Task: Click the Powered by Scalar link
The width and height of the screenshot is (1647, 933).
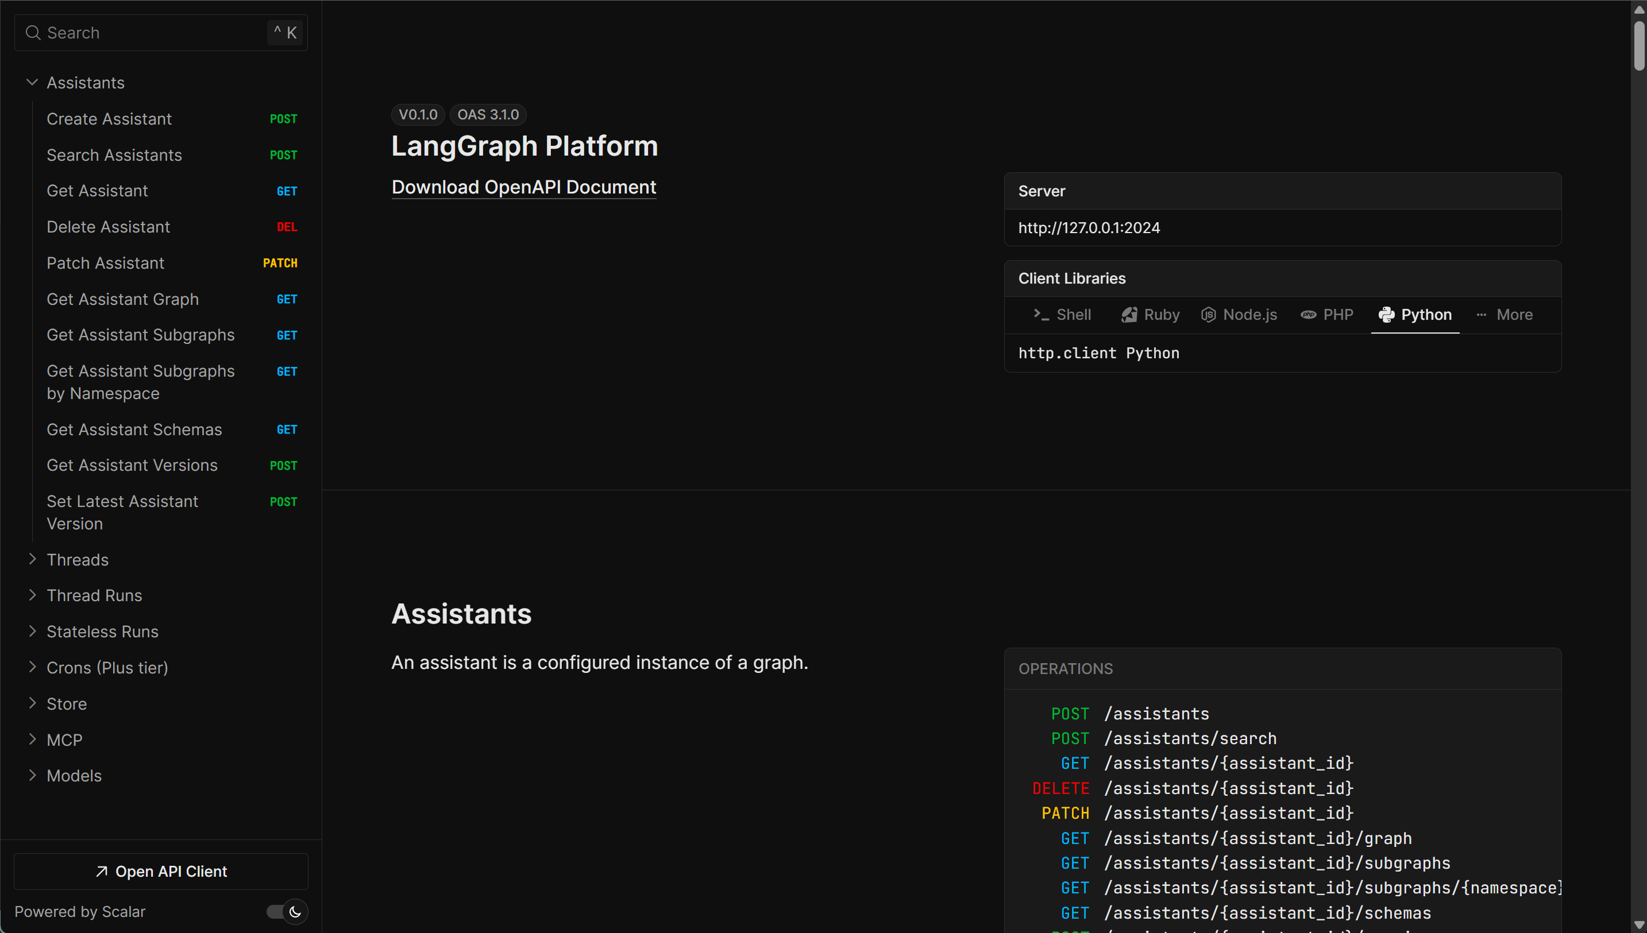Action: coord(79,912)
